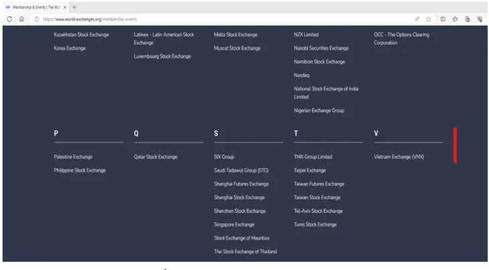The width and height of the screenshot is (489, 270).
Task: Open NZX Limited link
Action: pyautogui.click(x=306, y=35)
